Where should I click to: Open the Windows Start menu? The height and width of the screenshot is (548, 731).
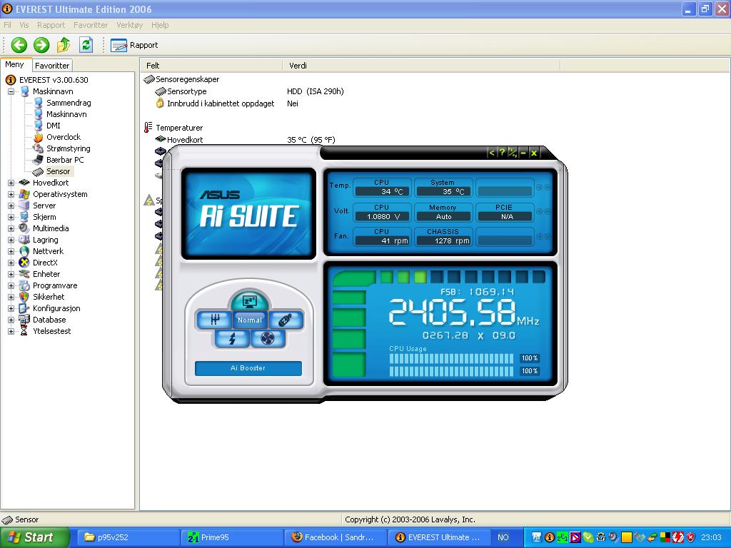(x=35, y=537)
